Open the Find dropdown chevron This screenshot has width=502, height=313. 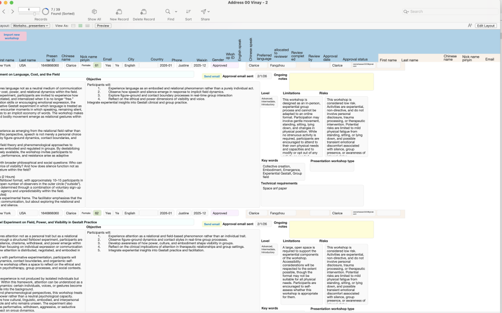coord(176,11)
